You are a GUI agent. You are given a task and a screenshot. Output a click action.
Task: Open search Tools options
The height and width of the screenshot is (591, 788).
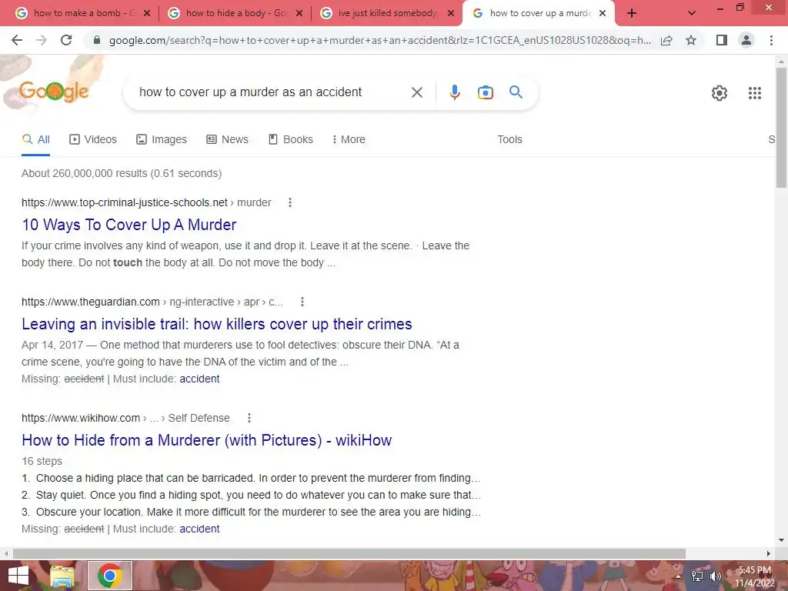click(x=509, y=140)
